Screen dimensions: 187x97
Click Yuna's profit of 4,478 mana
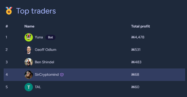point(138,37)
